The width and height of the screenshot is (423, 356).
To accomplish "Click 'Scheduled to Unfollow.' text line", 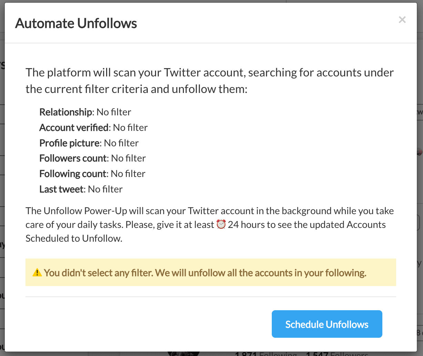I will [x=74, y=238].
